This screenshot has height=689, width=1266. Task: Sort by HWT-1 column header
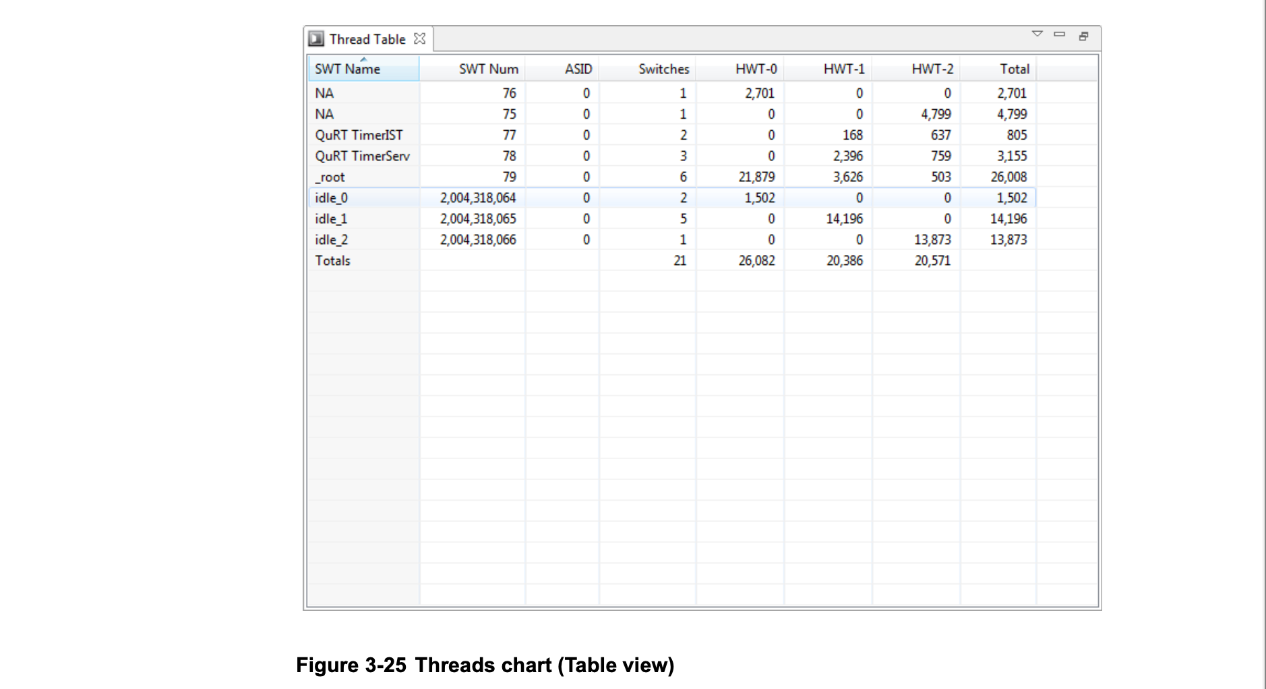tap(828, 69)
